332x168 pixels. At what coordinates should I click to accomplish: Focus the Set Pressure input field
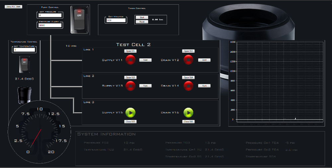(x=50, y=15)
